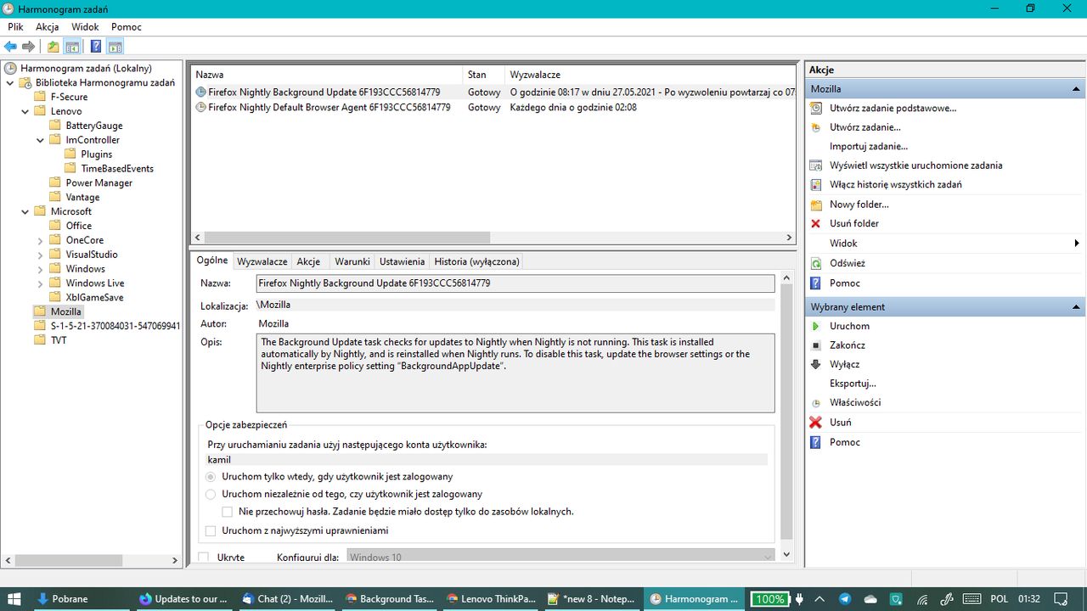The height and width of the screenshot is (611, 1087).
Task: Collapse the ImController tree node
Action: click(41, 140)
